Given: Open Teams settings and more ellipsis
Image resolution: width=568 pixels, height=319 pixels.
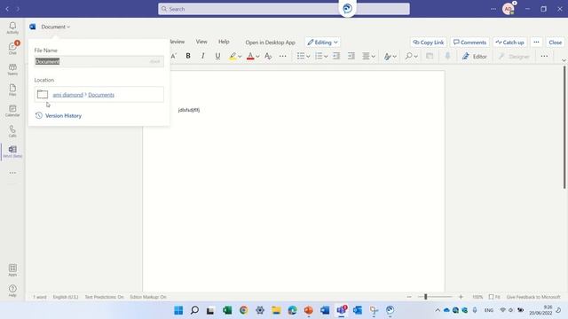Looking at the screenshot, I should [493, 9].
